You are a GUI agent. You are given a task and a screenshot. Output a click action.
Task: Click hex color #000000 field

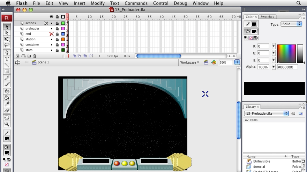click(287, 67)
